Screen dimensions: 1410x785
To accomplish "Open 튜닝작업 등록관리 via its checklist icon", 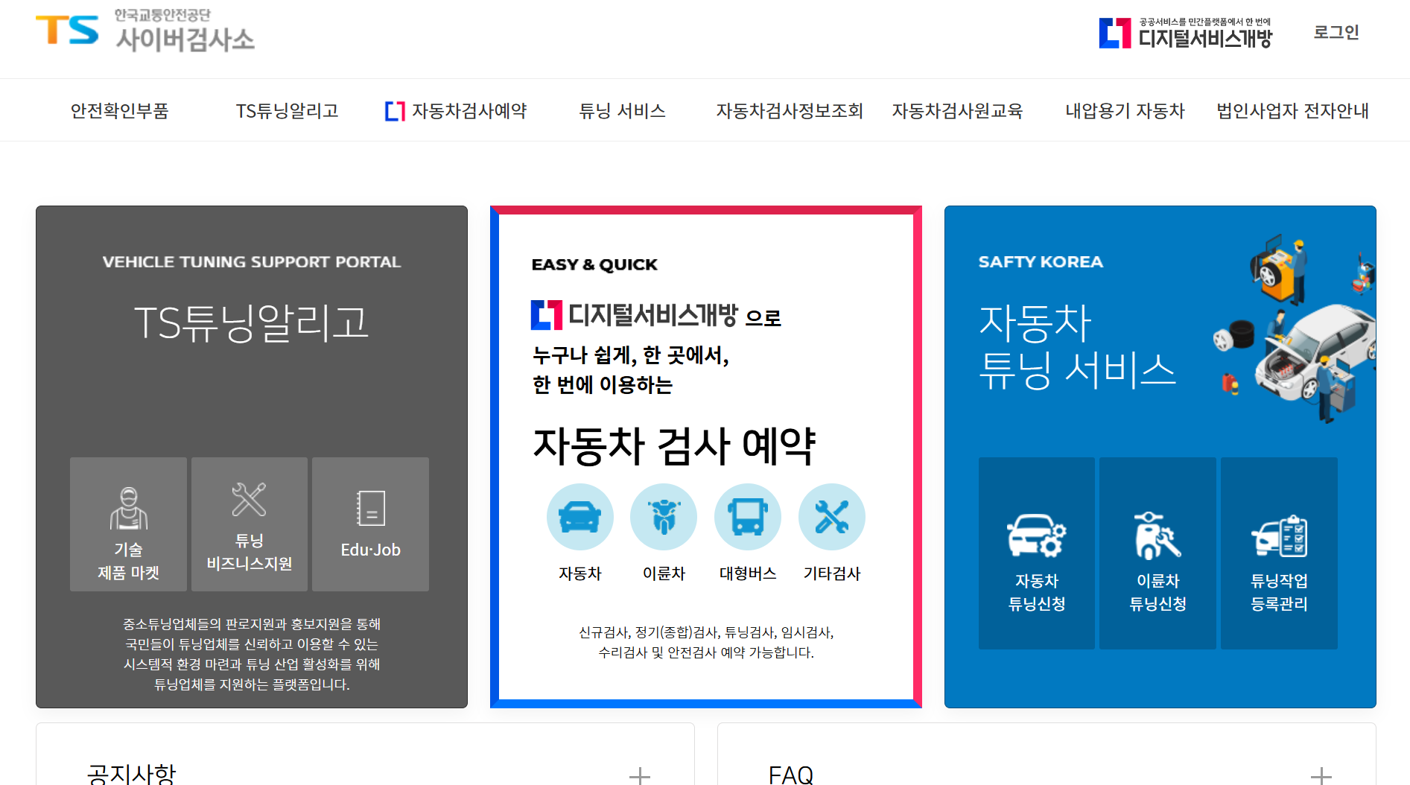I will (x=1279, y=538).
